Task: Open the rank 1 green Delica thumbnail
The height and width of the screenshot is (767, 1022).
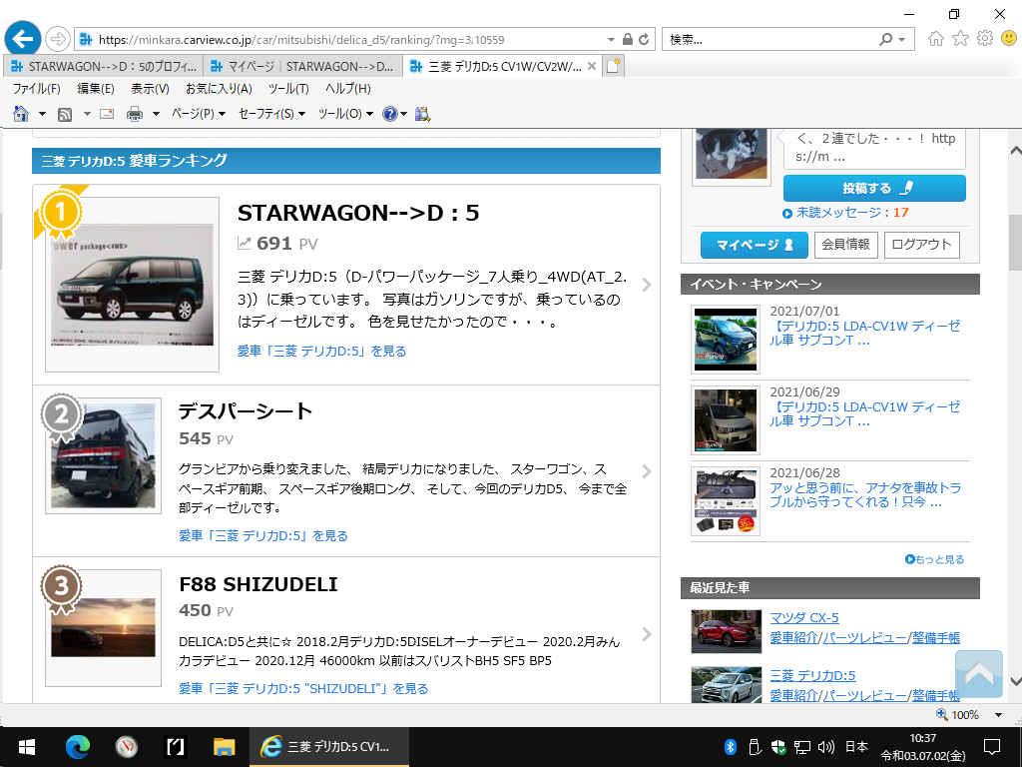Action: (x=133, y=285)
